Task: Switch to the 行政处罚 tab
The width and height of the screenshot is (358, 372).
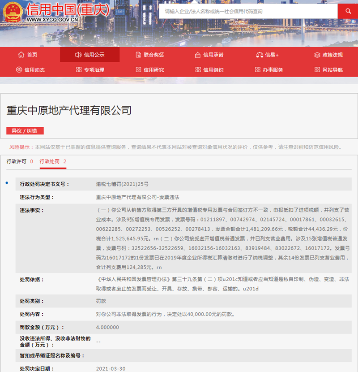Action: (53, 161)
